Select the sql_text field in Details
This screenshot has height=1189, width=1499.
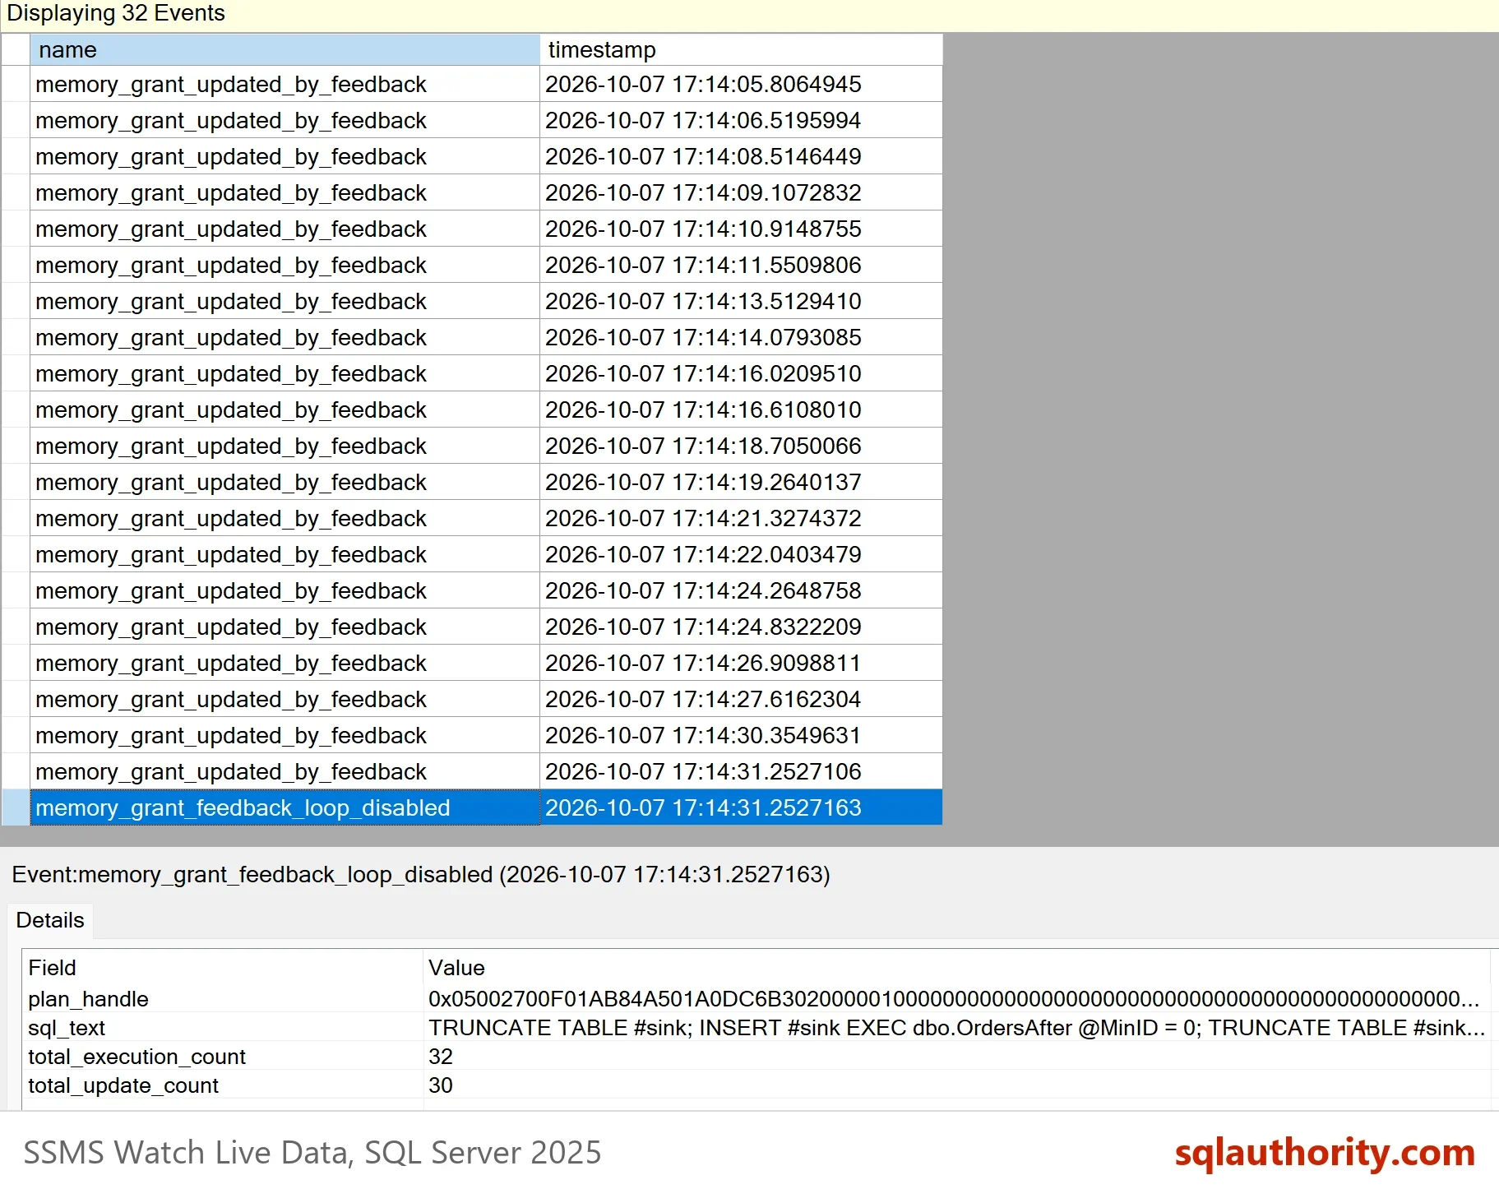click(67, 1028)
